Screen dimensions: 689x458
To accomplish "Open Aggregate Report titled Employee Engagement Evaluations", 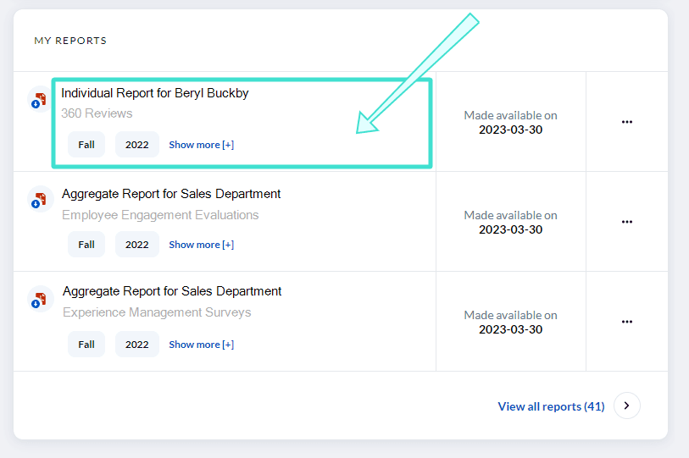I will point(171,194).
